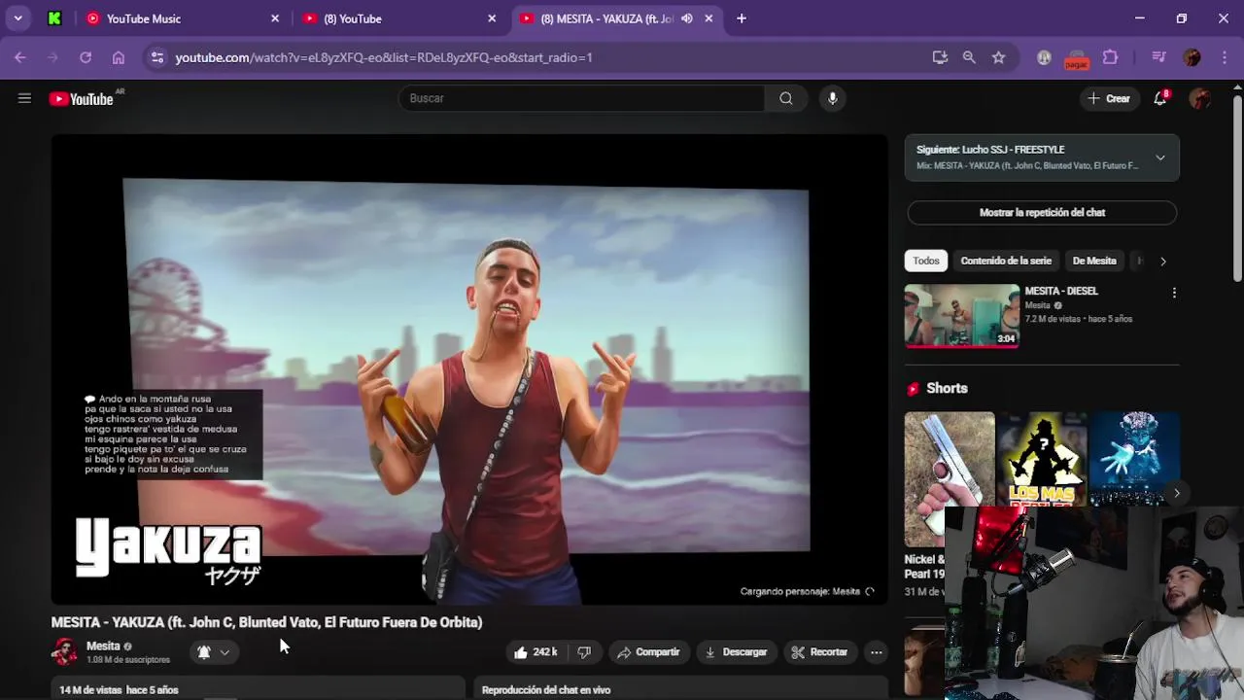This screenshot has height=700, width=1244.
Task: Click the Recortar button
Action: (819, 652)
